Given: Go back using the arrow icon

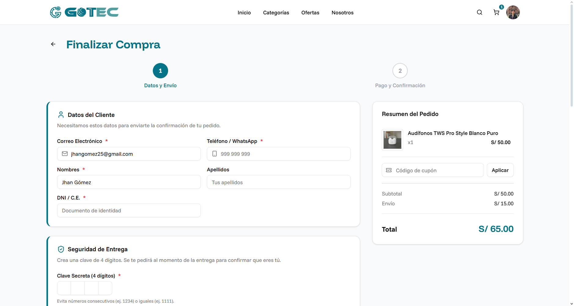Looking at the screenshot, I should 53,44.
